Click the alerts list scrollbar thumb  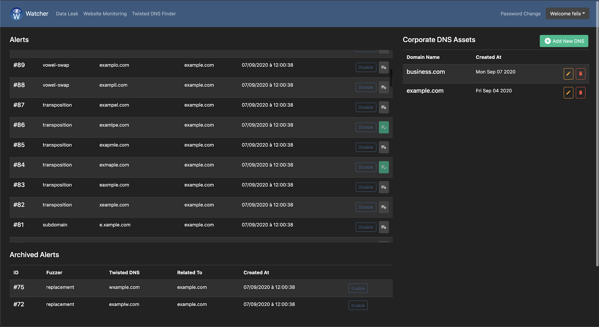click(x=391, y=78)
